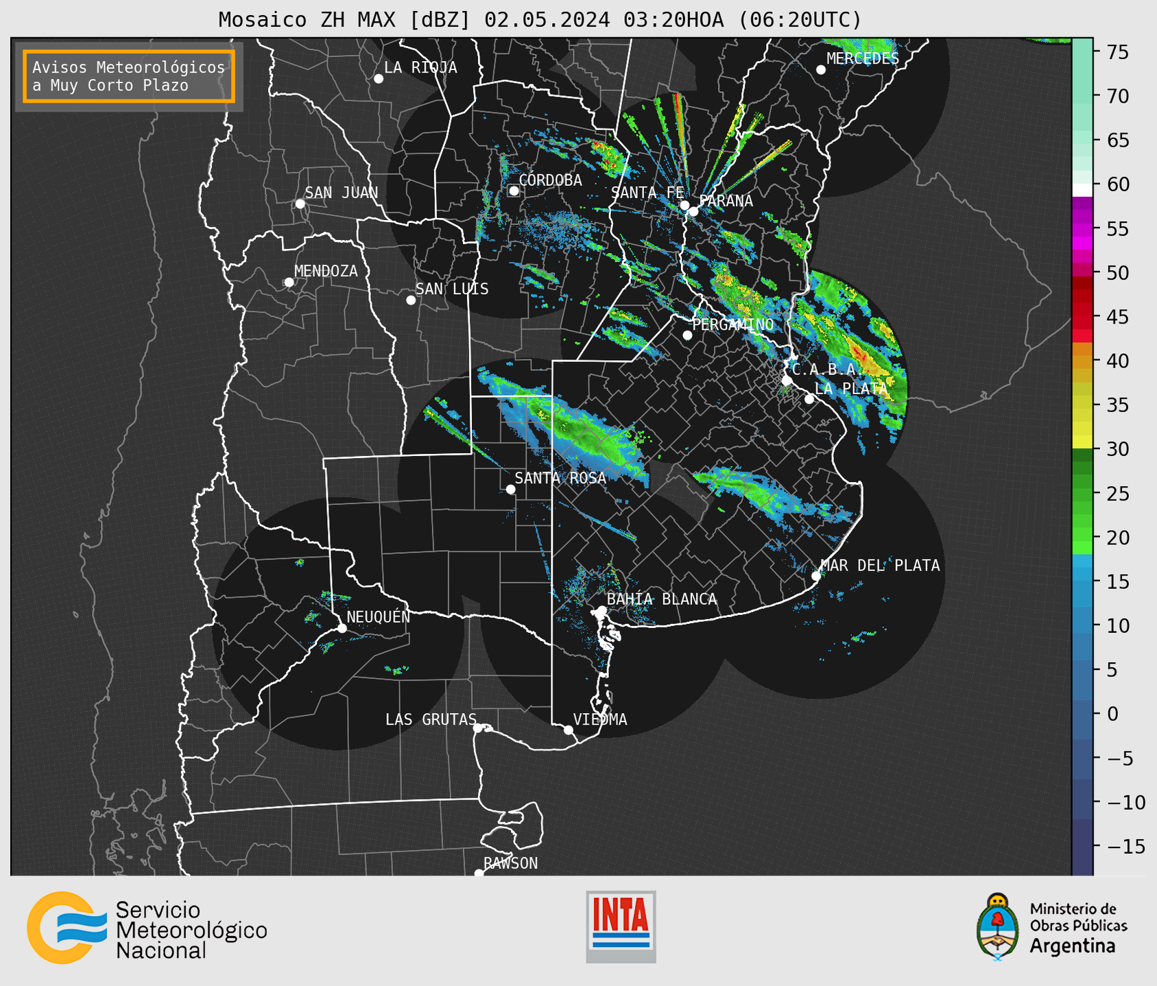This screenshot has width=1157, height=986.
Task: Click the LA PLATA city marker dot
Action: (809, 399)
